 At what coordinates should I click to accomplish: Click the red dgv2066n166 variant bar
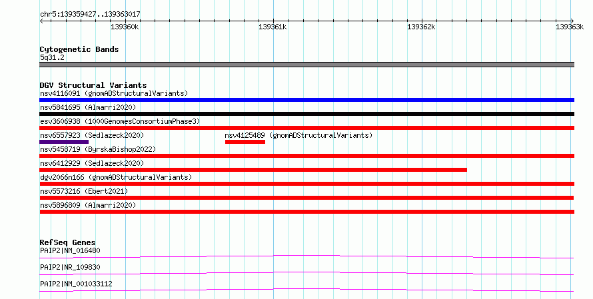coord(306,184)
